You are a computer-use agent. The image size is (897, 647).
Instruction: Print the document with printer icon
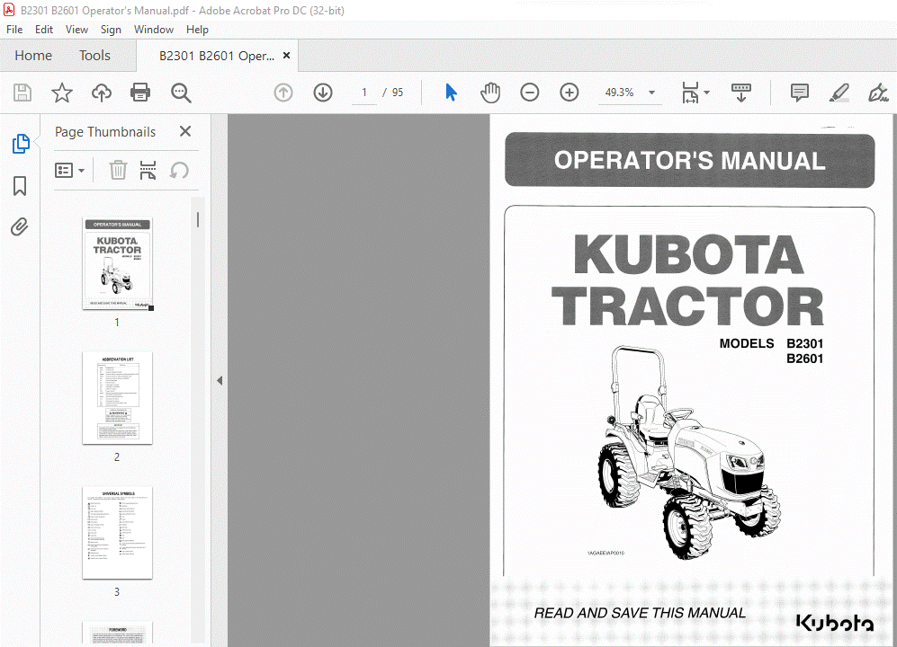(140, 93)
